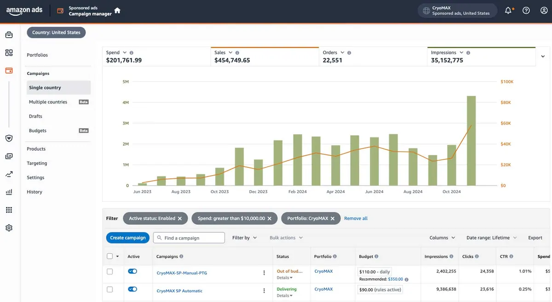Check the CryoMAX-SP-Manual-PTG row checkbox
Screen dimensions: 552x302
[109, 272]
